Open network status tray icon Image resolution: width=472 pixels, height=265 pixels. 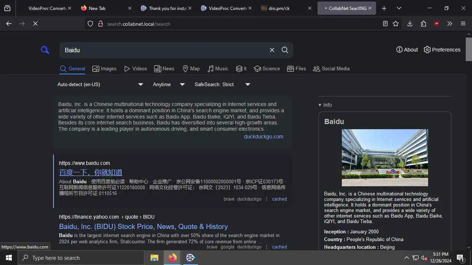click(x=416, y=258)
